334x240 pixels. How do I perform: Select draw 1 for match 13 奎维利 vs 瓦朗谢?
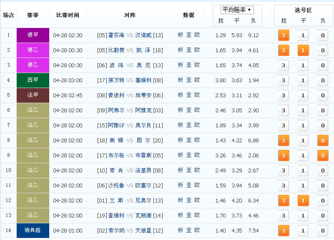pos(303,215)
